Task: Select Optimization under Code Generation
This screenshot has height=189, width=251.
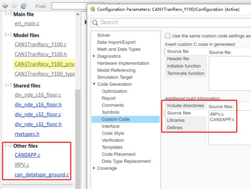Action: (x=114, y=91)
